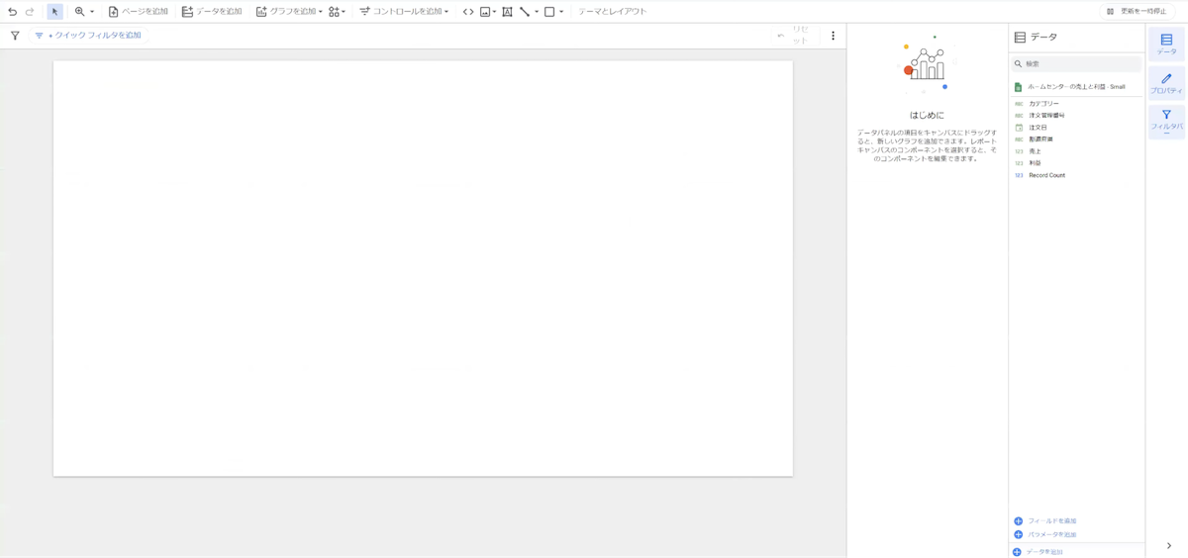Open the zoom level dropdown
Image resolution: width=1188 pixels, height=558 pixels.
coord(85,12)
